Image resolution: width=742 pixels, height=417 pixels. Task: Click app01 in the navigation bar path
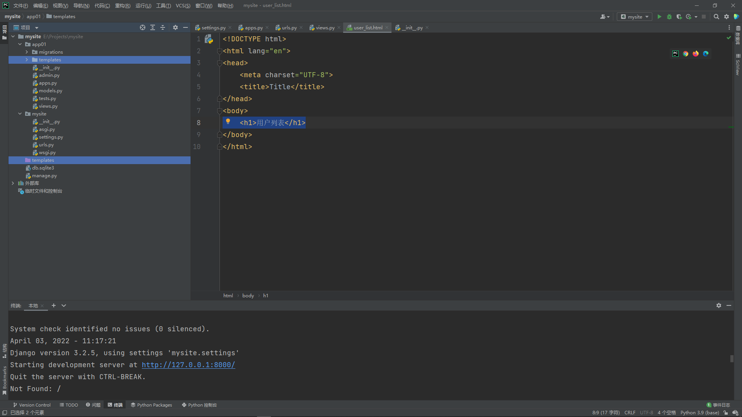tap(34, 17)
